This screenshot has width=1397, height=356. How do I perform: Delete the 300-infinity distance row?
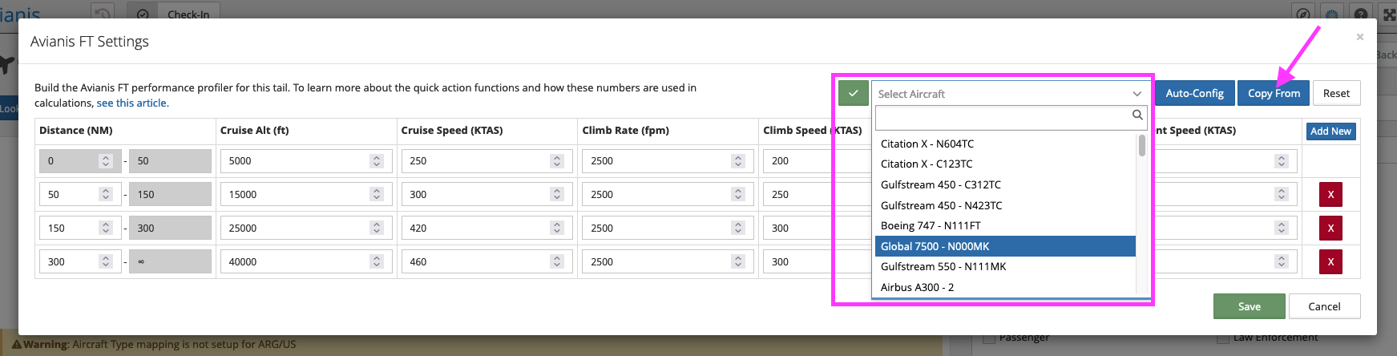point(1330,261)
